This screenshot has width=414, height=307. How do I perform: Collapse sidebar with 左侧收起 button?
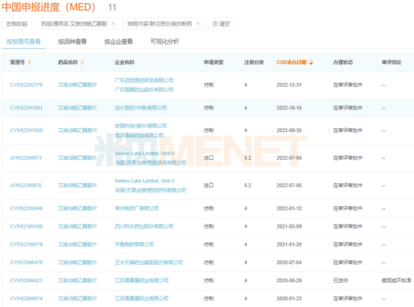17,23
